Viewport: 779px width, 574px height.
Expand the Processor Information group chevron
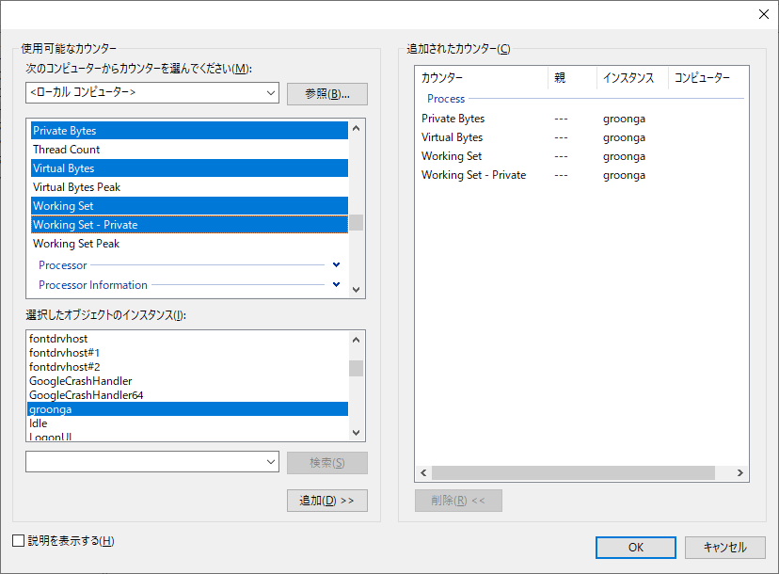click(x=336, y=284)
